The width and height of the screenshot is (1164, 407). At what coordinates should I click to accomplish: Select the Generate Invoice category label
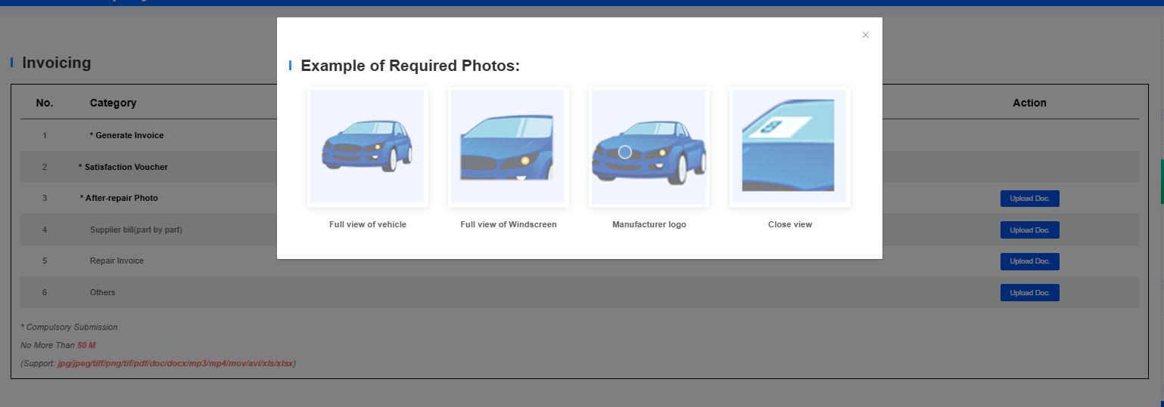pyautogui.click(x=126, y=135)
